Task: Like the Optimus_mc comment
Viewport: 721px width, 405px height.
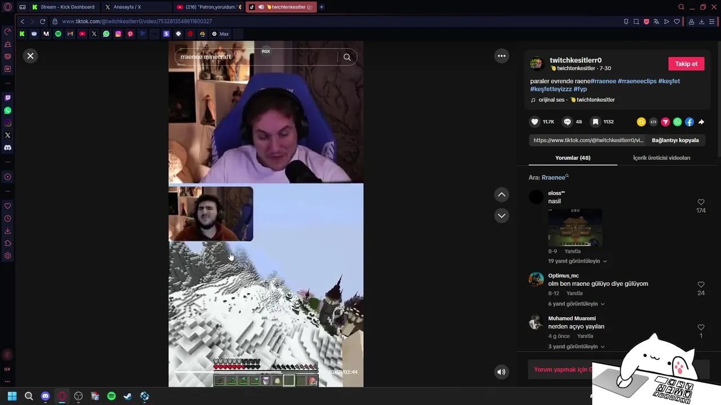Action: coord(701,285)
